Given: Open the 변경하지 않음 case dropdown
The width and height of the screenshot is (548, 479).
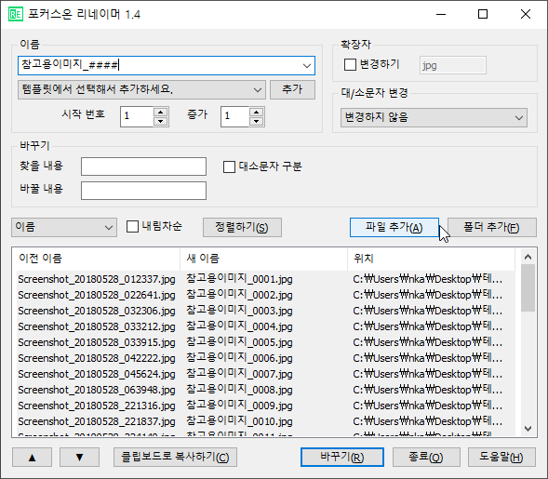Looking at the screenshot, I should point(519,118).
